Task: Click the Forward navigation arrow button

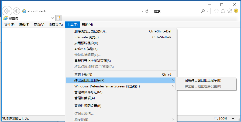Action: click(x=16, y=11)
